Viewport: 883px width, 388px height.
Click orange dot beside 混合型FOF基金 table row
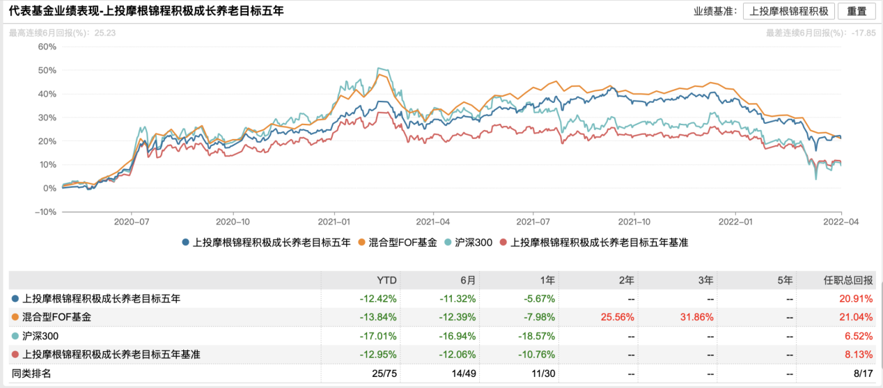(15, 318)
